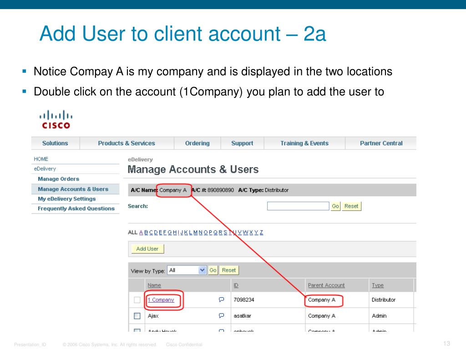This screenshot has width=466, height=349.
Task: Open Manage Orders in the sidebar
Action: 58,179
